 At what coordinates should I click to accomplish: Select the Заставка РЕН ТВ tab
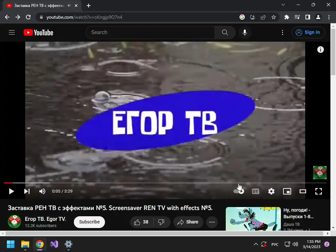[39, 6]
